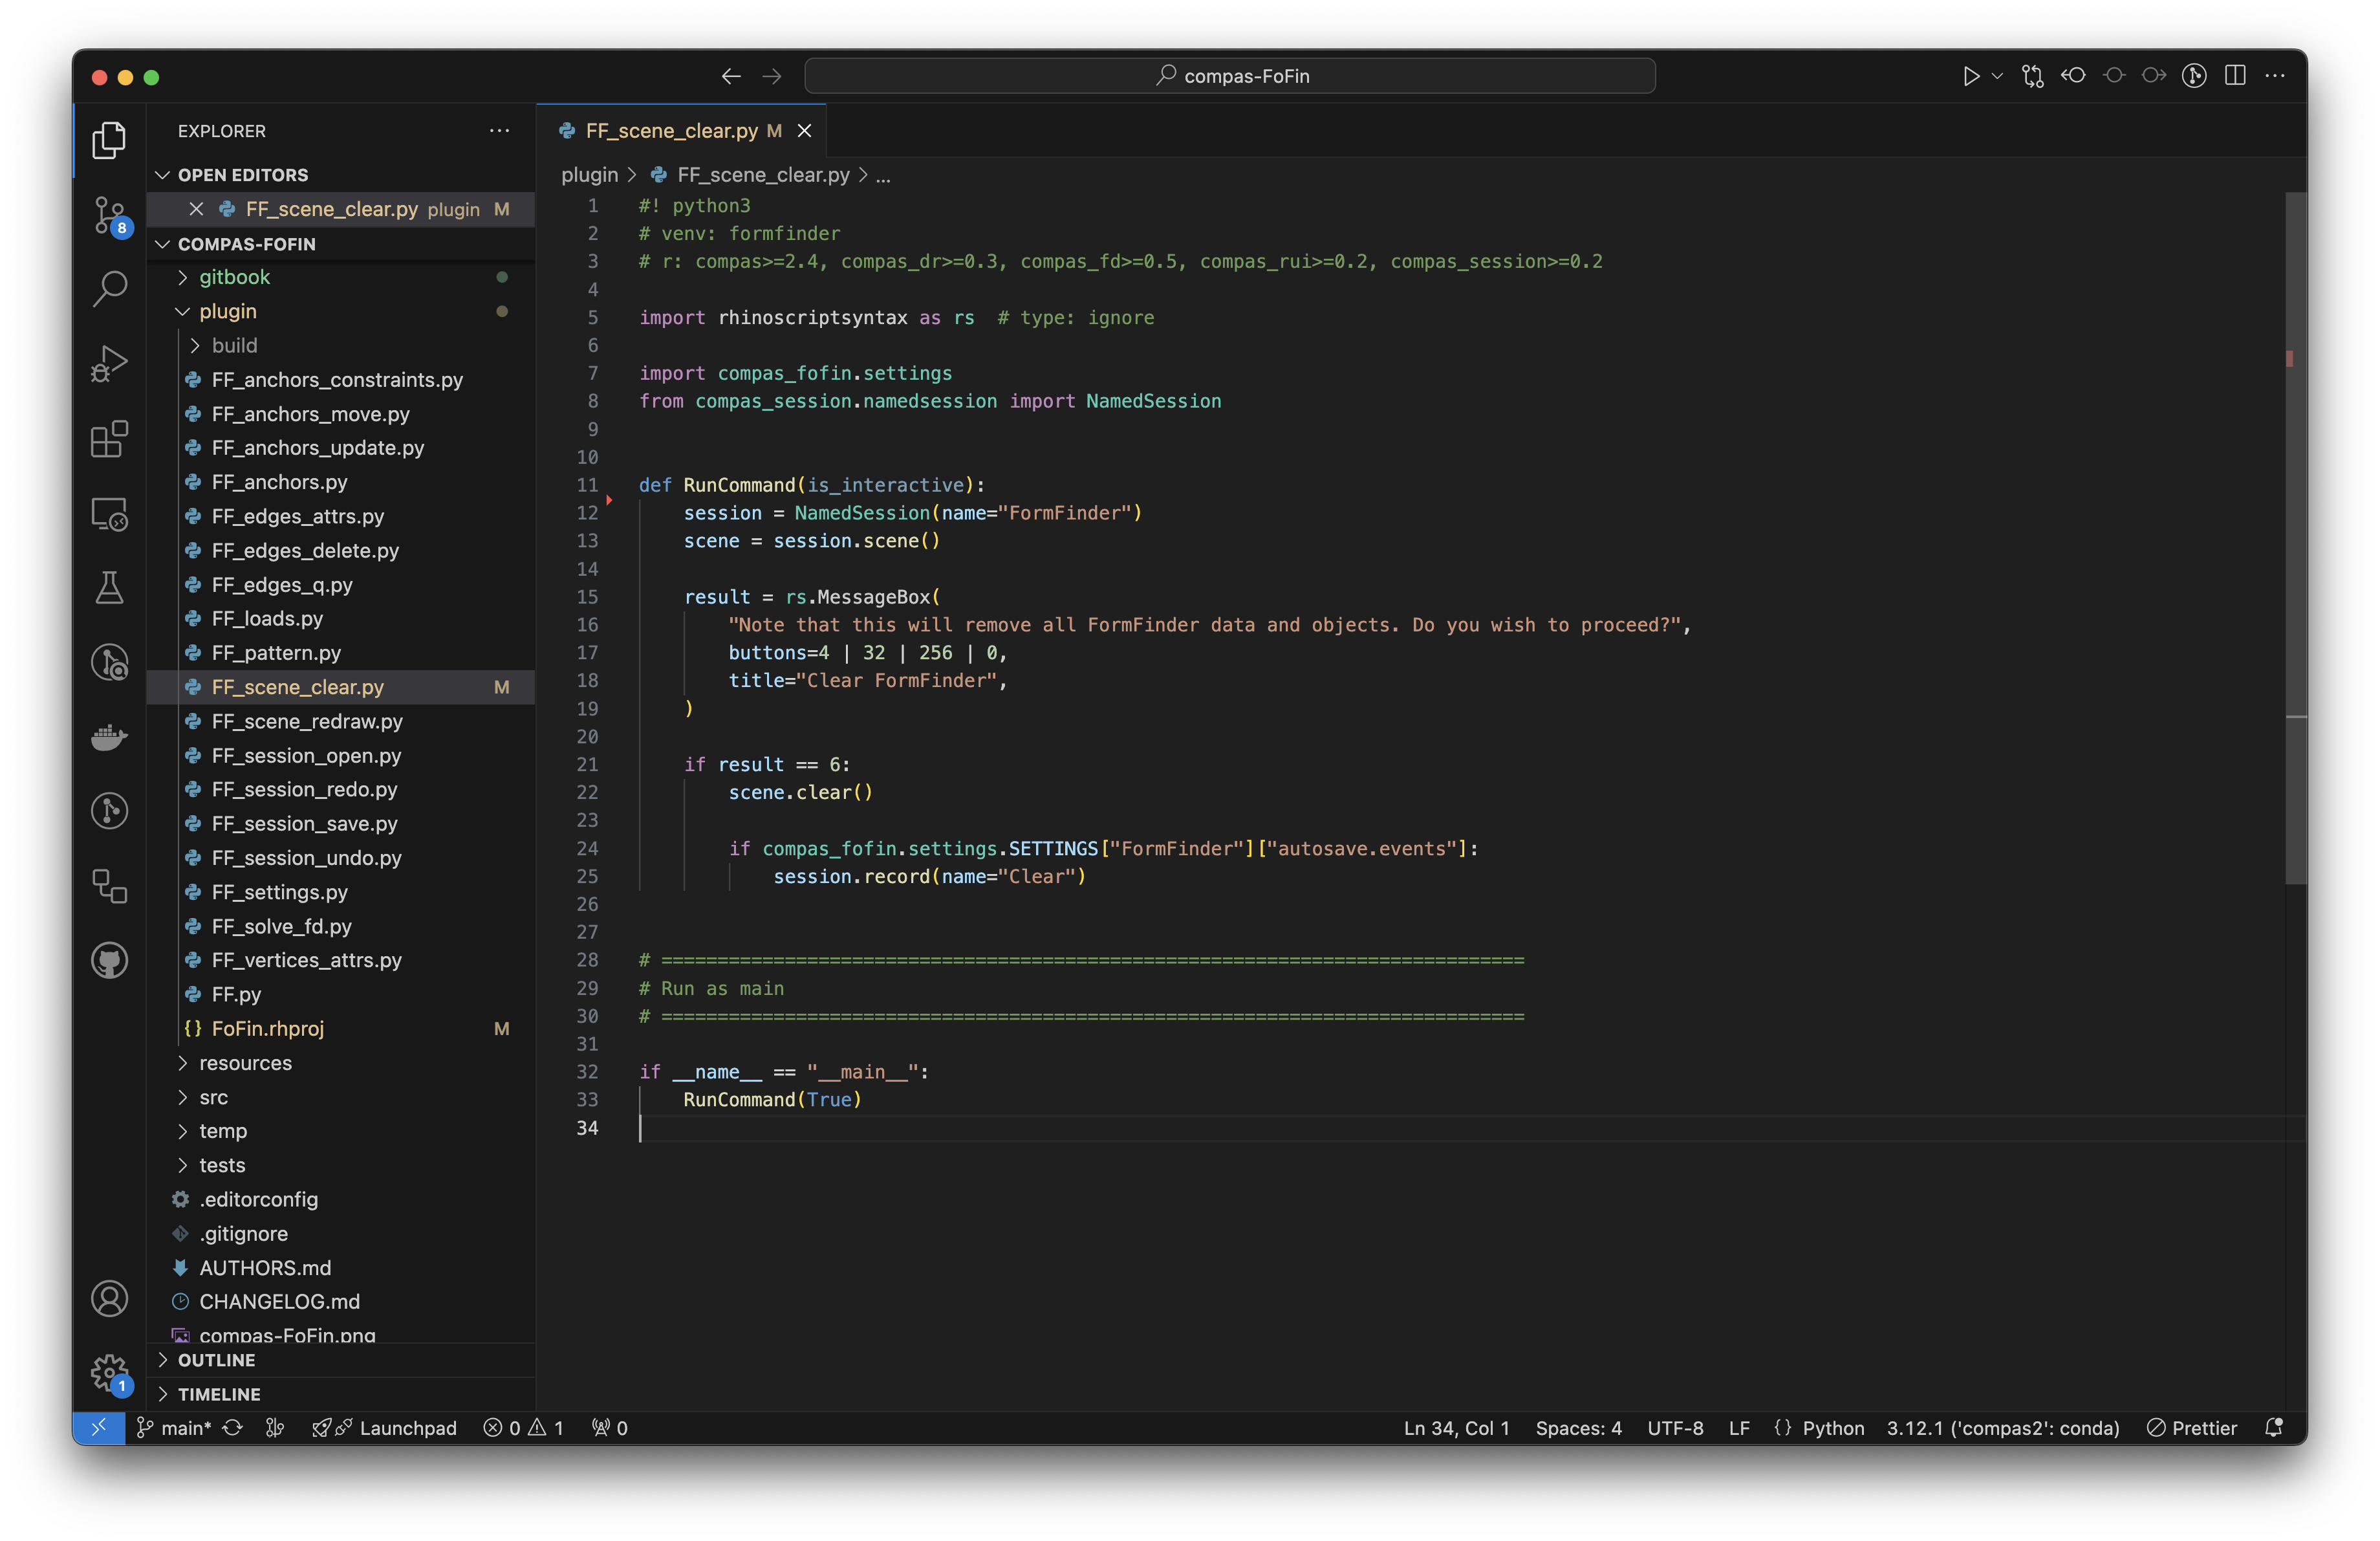
Task: Open the Docker view
Action: tap(109, 737)
